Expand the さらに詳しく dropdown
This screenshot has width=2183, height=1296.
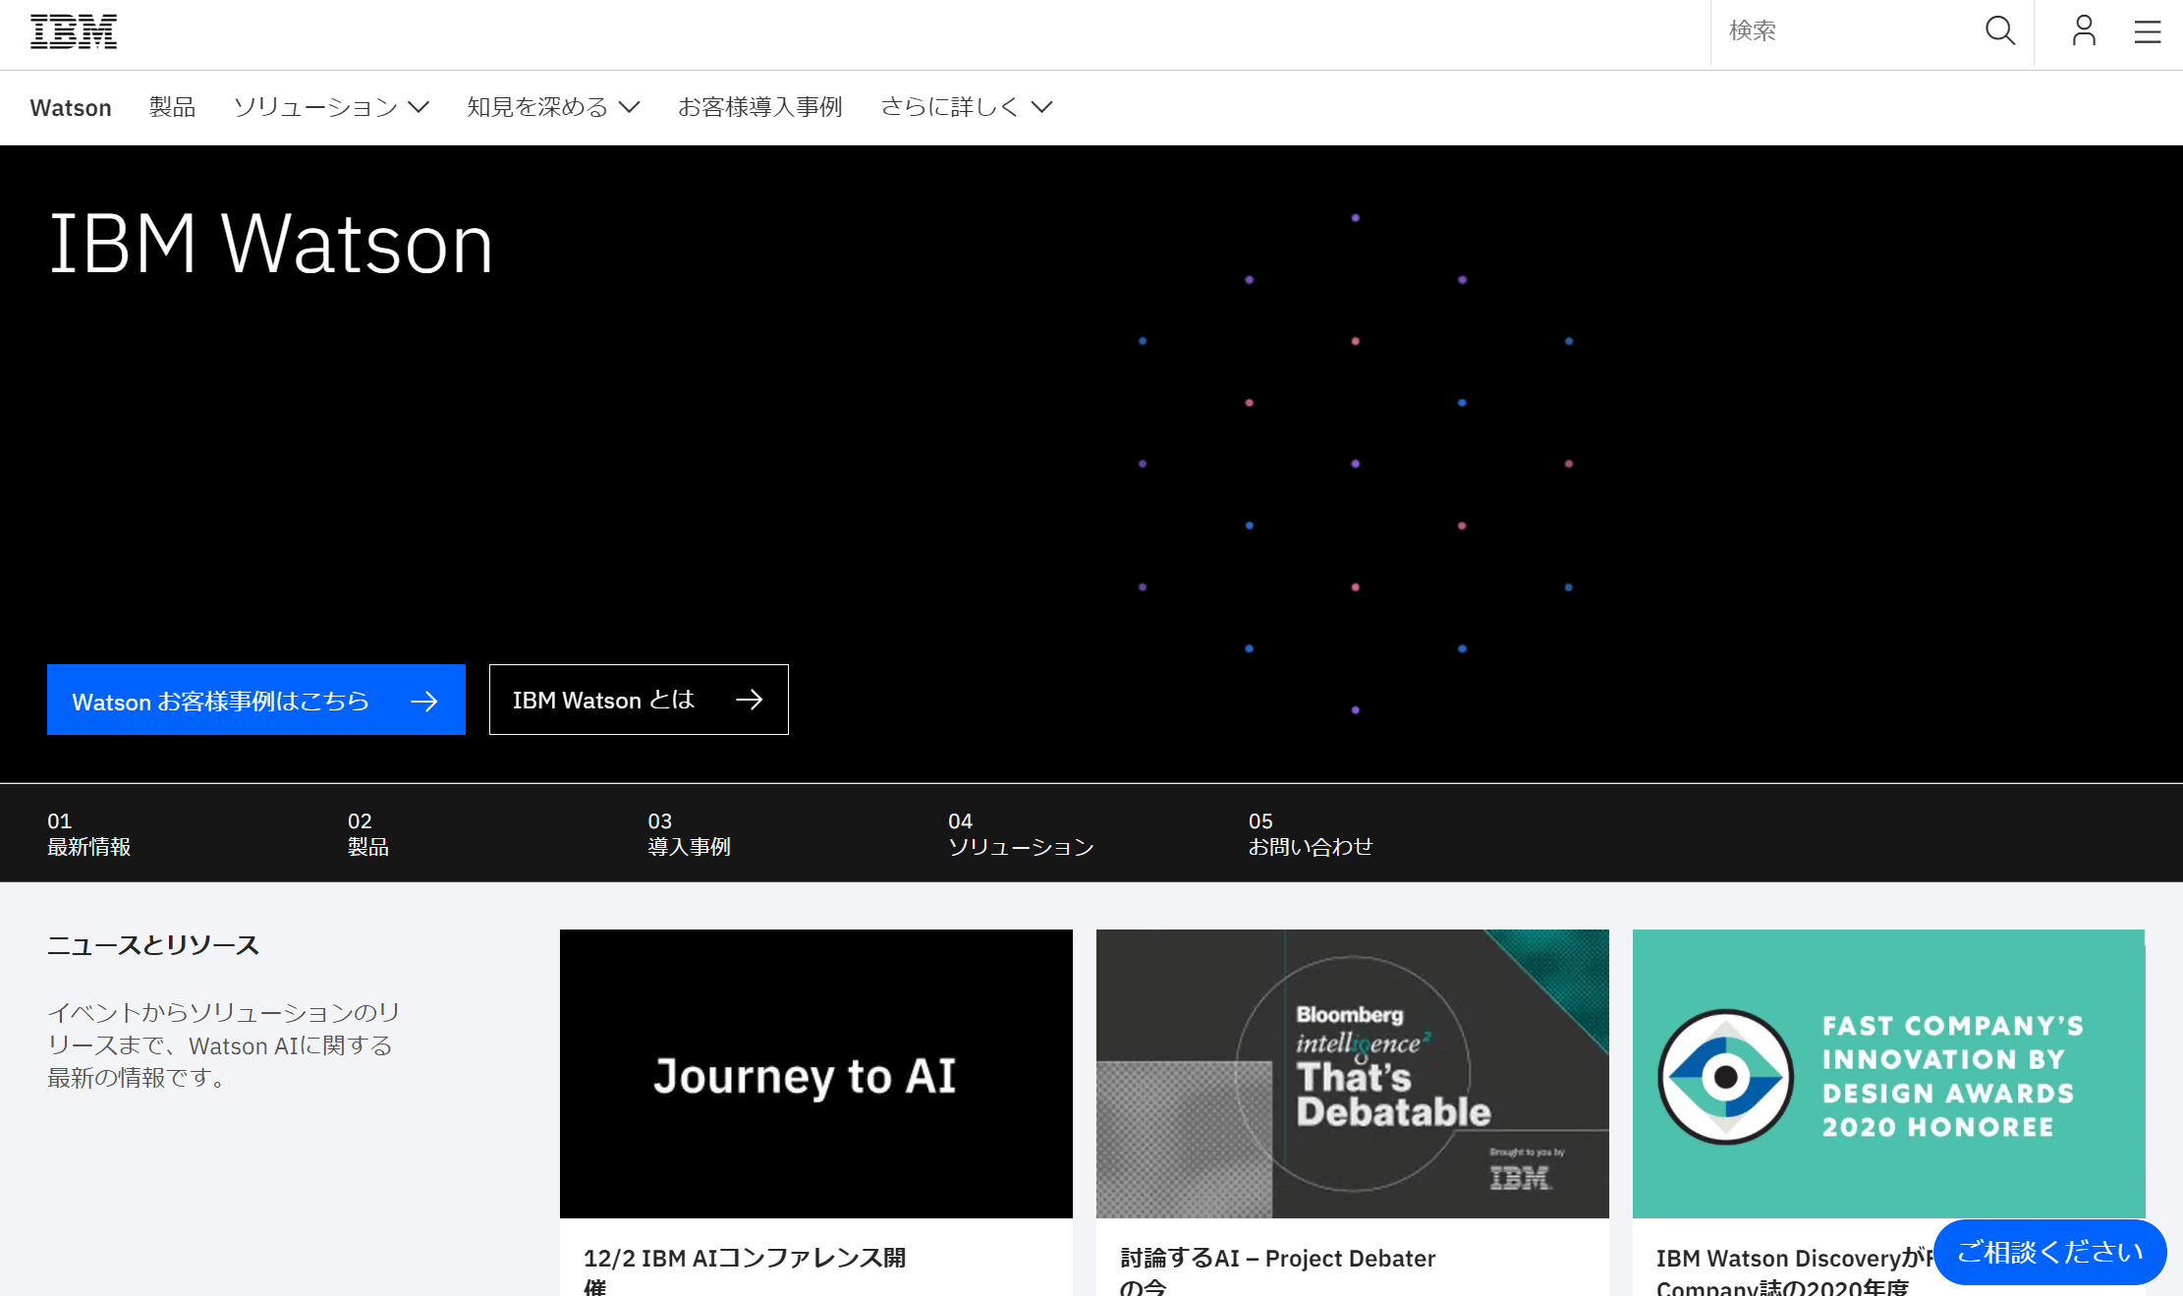pos(967,106)
